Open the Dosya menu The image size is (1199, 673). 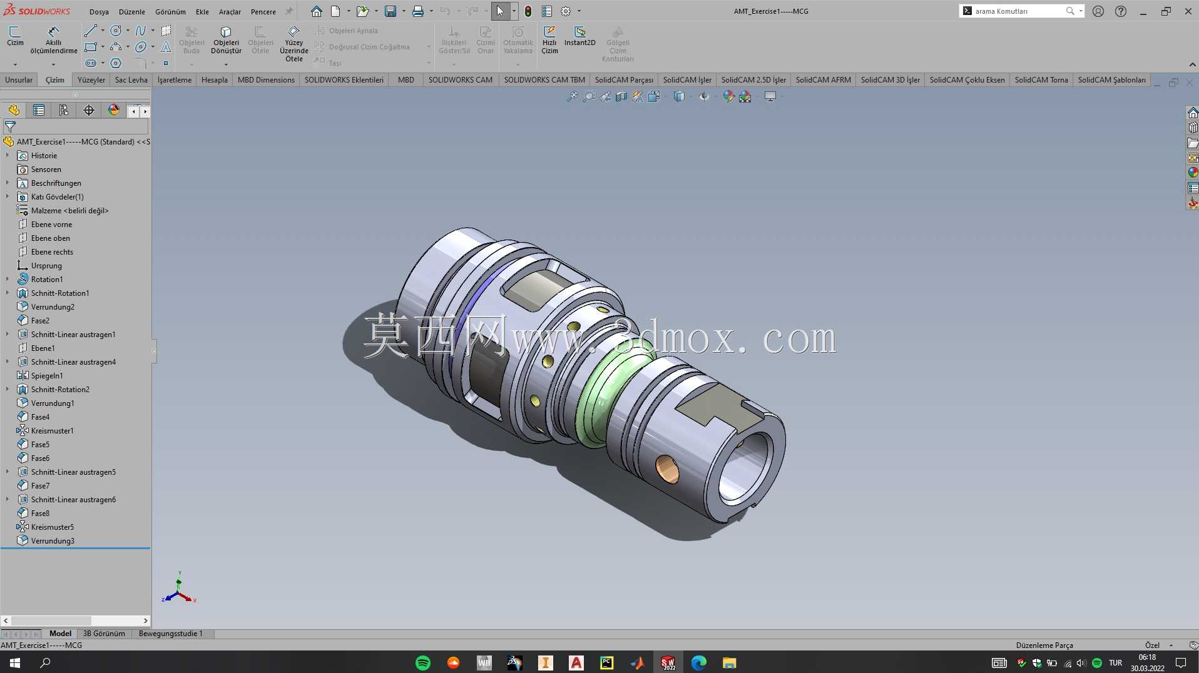[x=99, y=12]
